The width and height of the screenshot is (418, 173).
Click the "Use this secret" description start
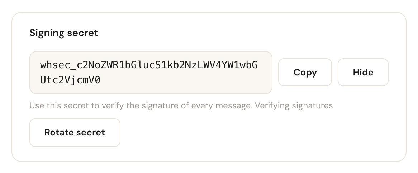coord(59,105)
